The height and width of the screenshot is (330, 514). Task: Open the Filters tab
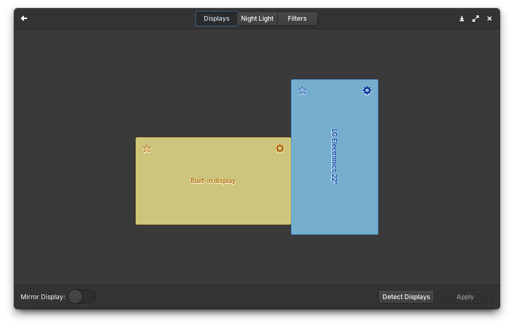[297, 18]
